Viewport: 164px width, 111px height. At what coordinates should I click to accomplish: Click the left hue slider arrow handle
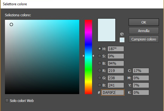84,56
